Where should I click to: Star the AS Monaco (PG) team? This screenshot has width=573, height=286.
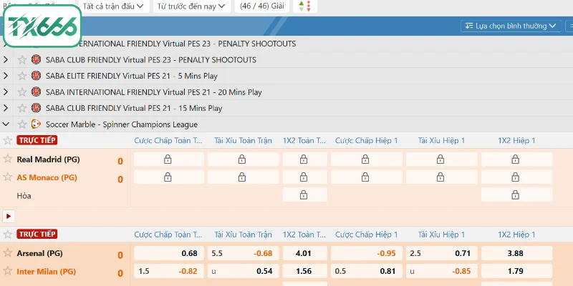point(7,177)
